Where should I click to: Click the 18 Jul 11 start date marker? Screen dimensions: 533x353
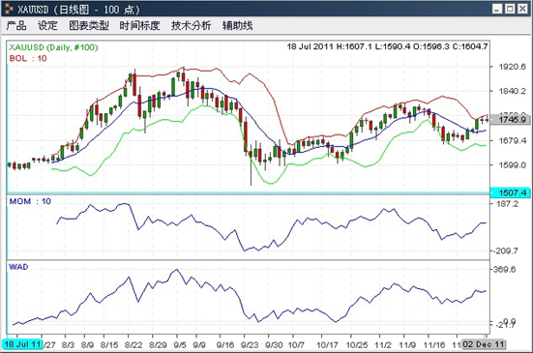pos(22,344)
